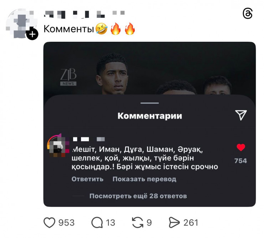The image size is (264, 238).
Task: Open the commenter's username
Action: pyautogui.click(x=89, y=139)
